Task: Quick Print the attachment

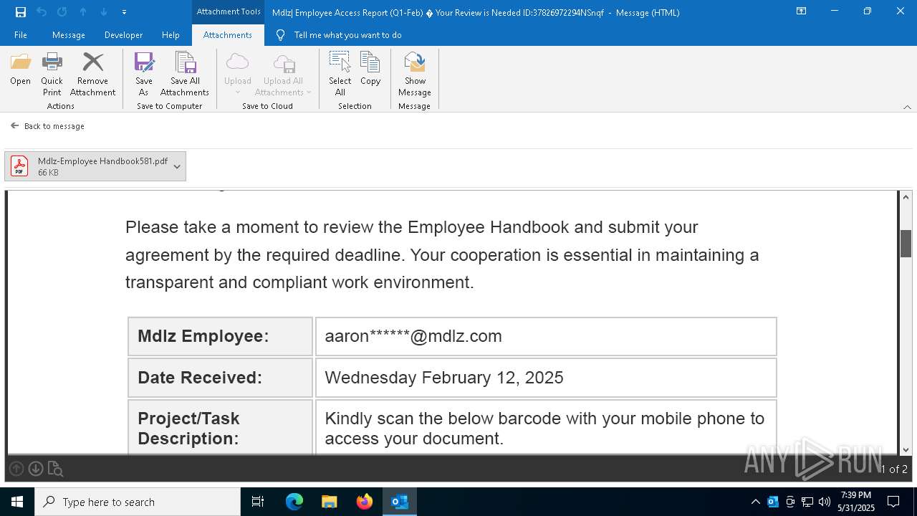Action: click(x=52, y=74)
